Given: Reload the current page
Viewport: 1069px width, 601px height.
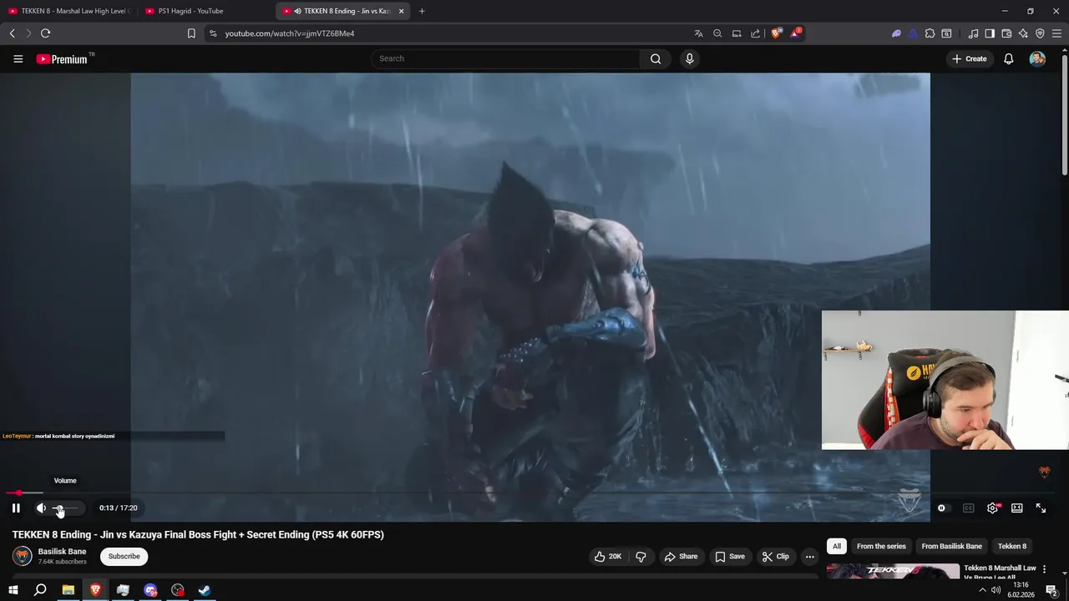Looking at the screenshot, I should [46, 33].
